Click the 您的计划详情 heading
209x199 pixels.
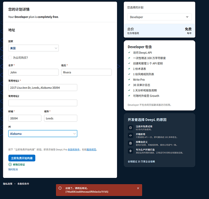[x=19, y=9]
